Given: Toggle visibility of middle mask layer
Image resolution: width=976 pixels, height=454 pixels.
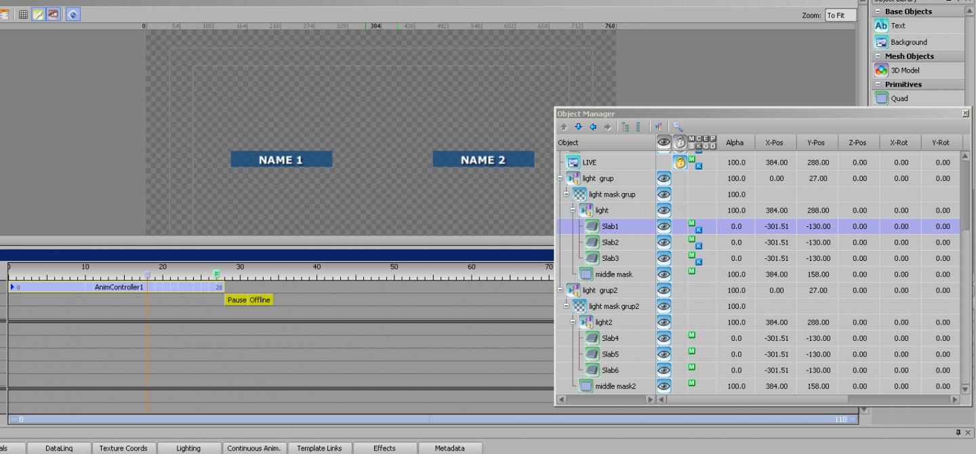Looking at the screenshot, I should click(664, 274).
